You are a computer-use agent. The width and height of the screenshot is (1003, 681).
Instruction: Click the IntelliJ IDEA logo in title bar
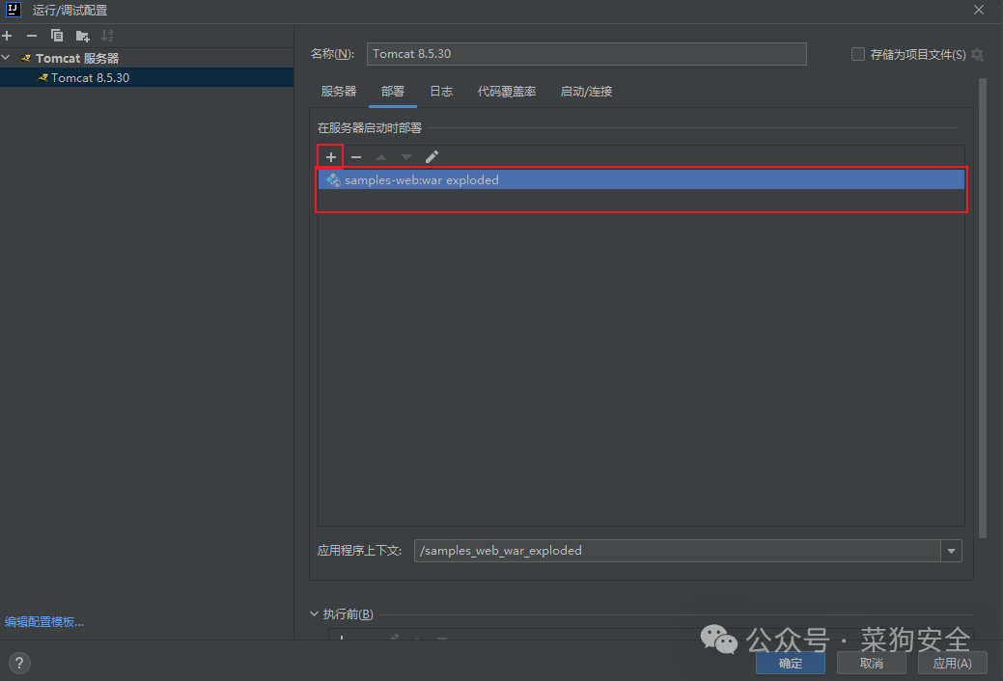coord(14,10)
